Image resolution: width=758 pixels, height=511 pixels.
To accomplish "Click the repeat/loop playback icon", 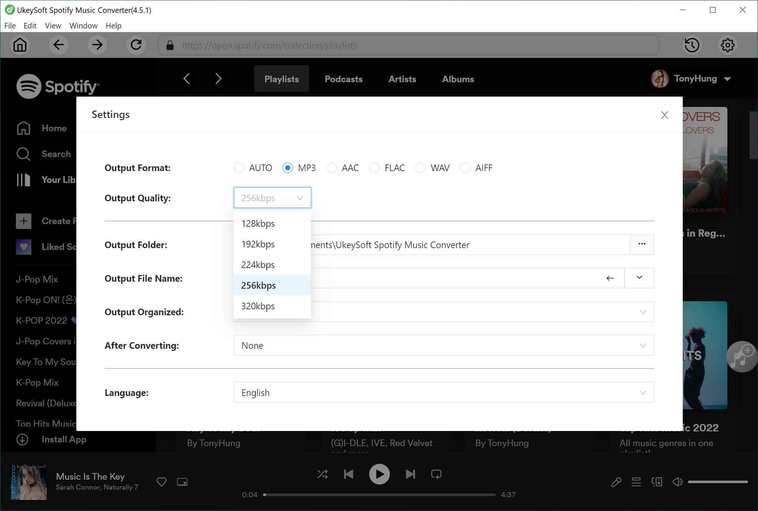I will 437,474.
